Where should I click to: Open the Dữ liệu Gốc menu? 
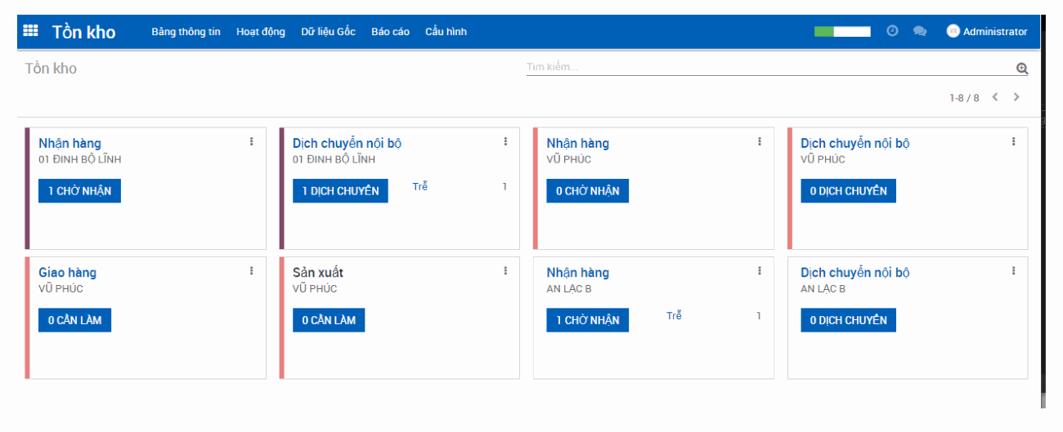tap(329, 32)
